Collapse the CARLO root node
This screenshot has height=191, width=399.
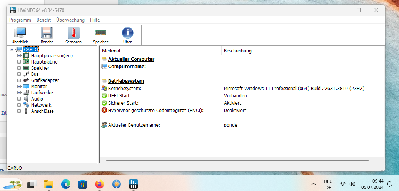[12, 49]
